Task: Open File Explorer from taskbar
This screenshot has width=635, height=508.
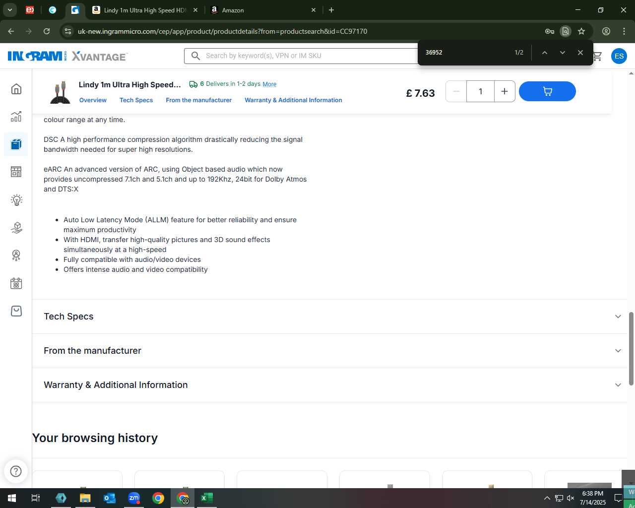Action: pos(85,498)
